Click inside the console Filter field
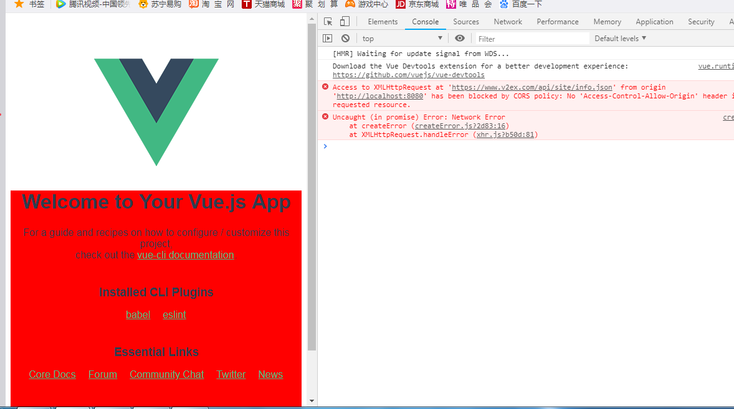 click(530, 38)
